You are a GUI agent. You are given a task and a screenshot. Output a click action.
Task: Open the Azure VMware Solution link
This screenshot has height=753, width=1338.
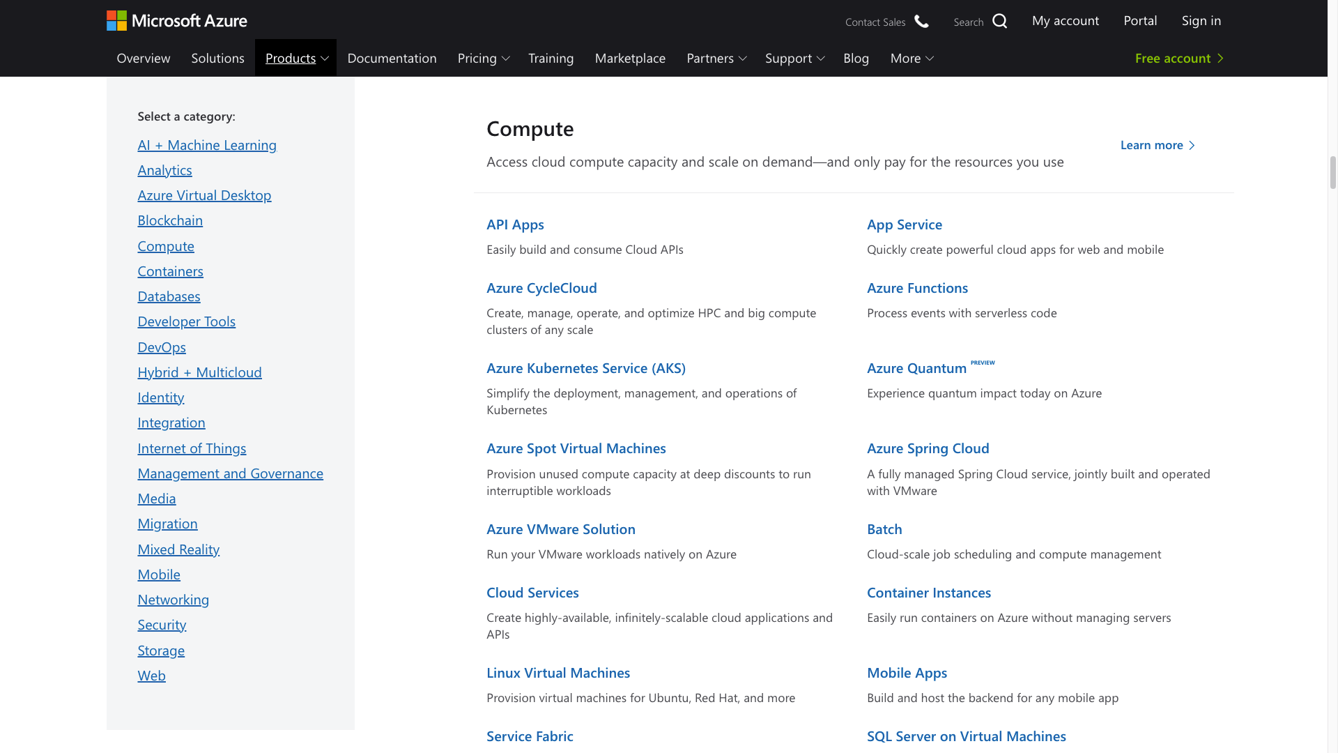click(x=560, y=529)
